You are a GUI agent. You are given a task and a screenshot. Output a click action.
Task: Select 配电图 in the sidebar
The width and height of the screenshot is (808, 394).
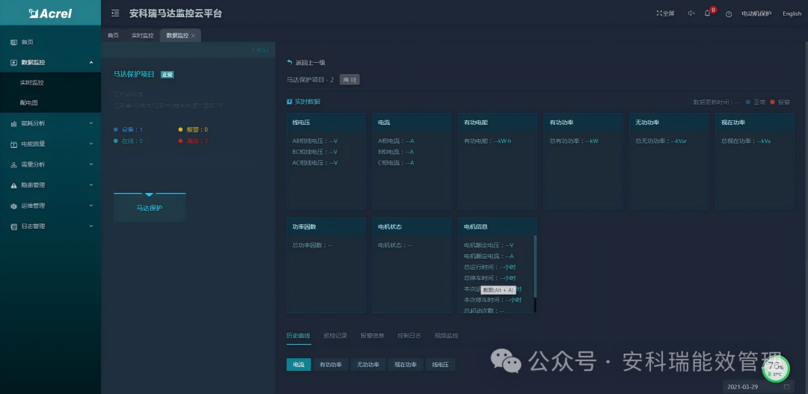pyautogui.click(x=28, y=102)
